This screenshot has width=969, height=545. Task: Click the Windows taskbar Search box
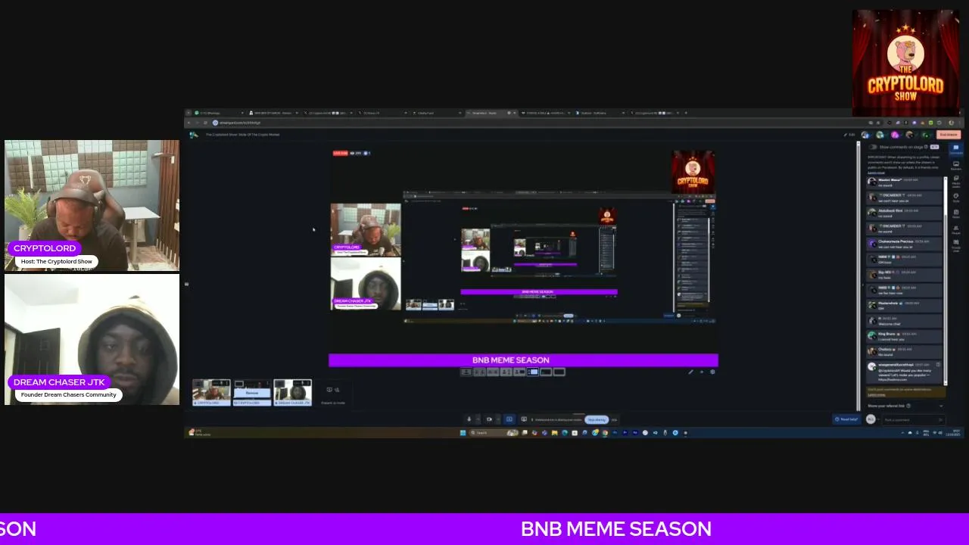(x=494, y=433)
